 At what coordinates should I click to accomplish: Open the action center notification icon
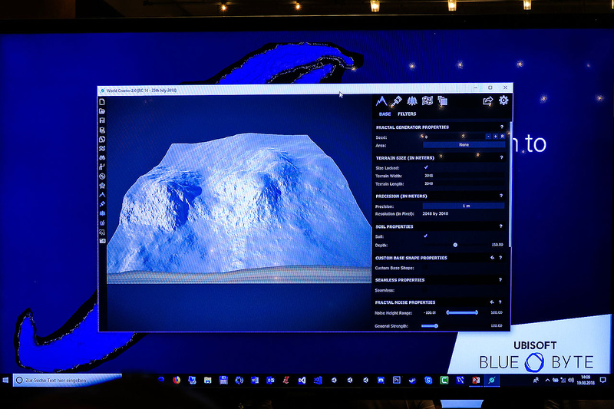tap(603, 380)
